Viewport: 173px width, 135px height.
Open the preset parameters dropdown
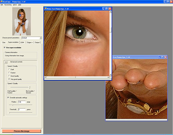tap(40, 38)
